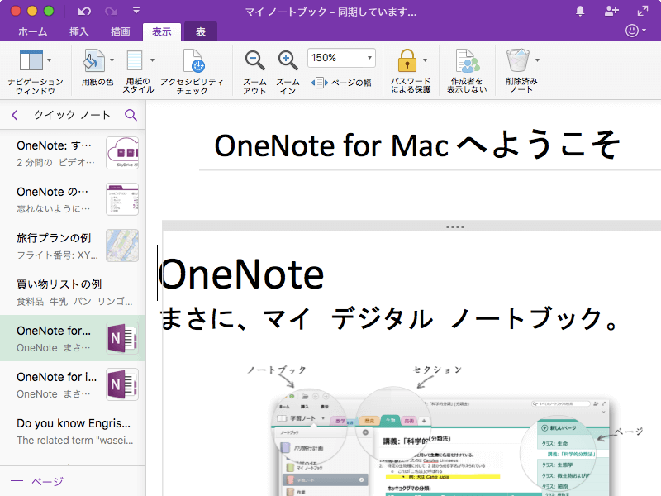Add a new page with + ページ

tap(33, 479)
